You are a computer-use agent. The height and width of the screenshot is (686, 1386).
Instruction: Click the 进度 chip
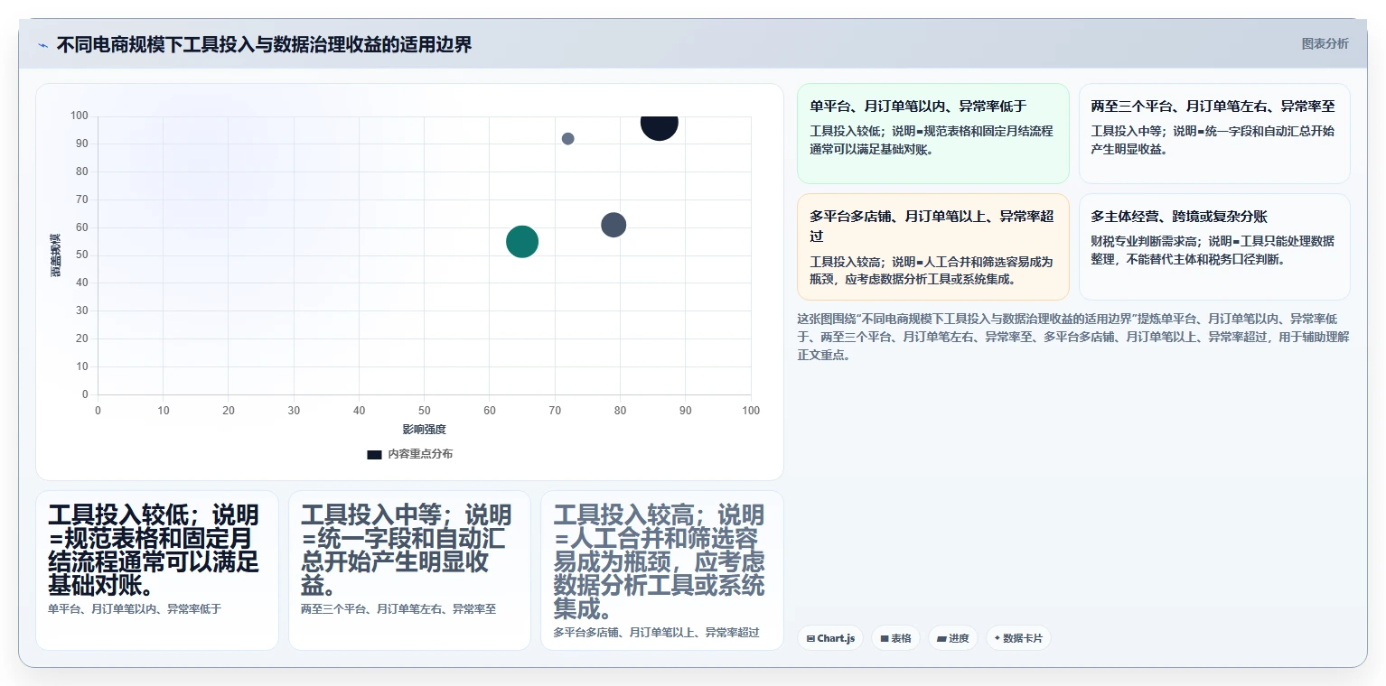(953, 638)
